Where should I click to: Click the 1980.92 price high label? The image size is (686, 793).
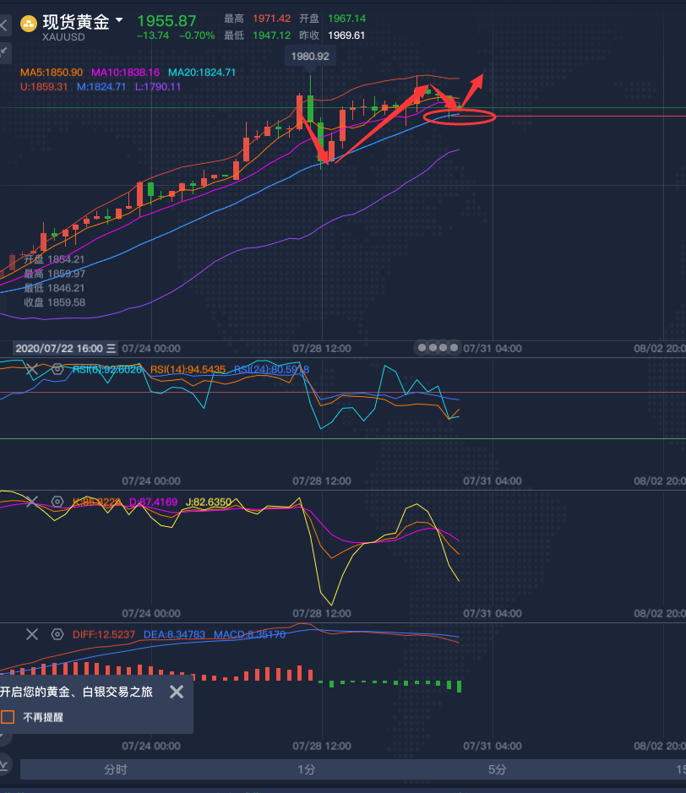click(x=311, y=57)
